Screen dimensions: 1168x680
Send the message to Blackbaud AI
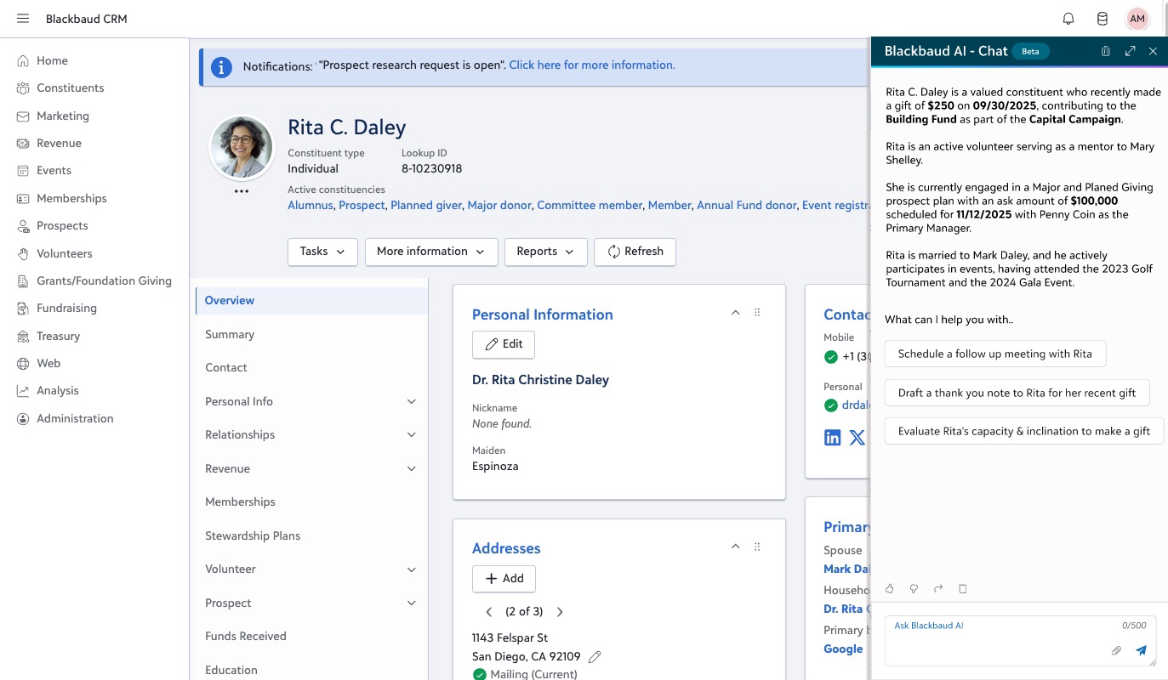tap(1141, 650)
